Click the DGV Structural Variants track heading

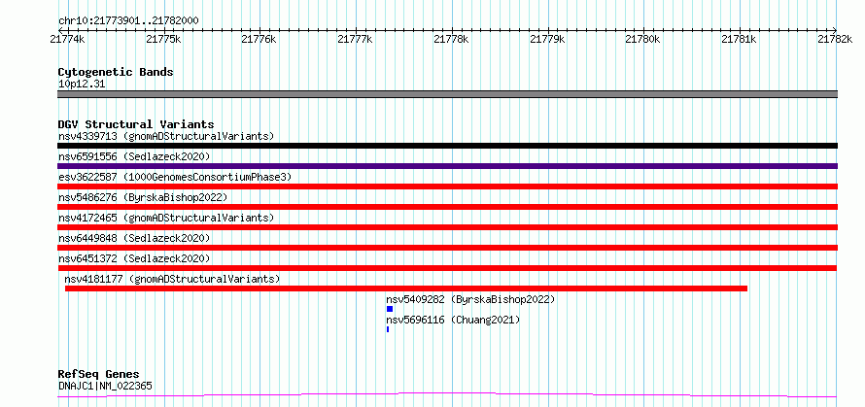pos(136,124)
